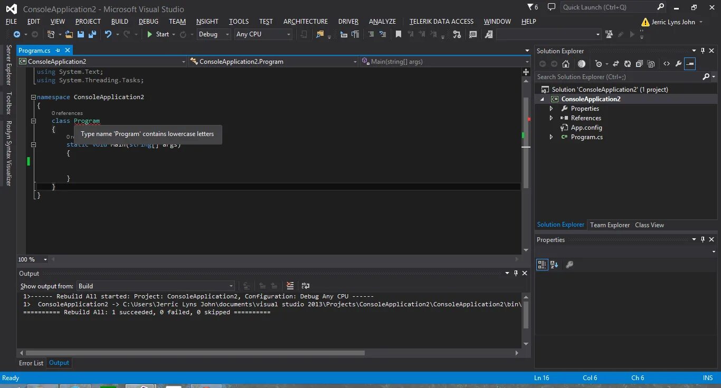Click Property Pages wrench in Properties panel
Viewport: 721px width, 388px height.
[x=570, y=265]
